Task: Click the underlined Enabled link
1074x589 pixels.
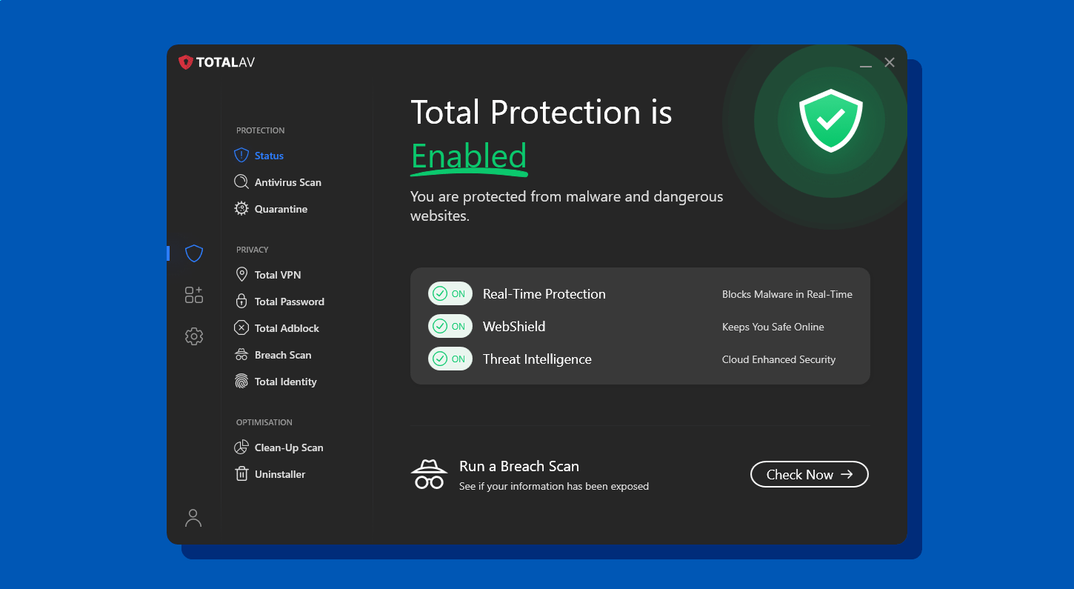Action: [x=469, y=156]
